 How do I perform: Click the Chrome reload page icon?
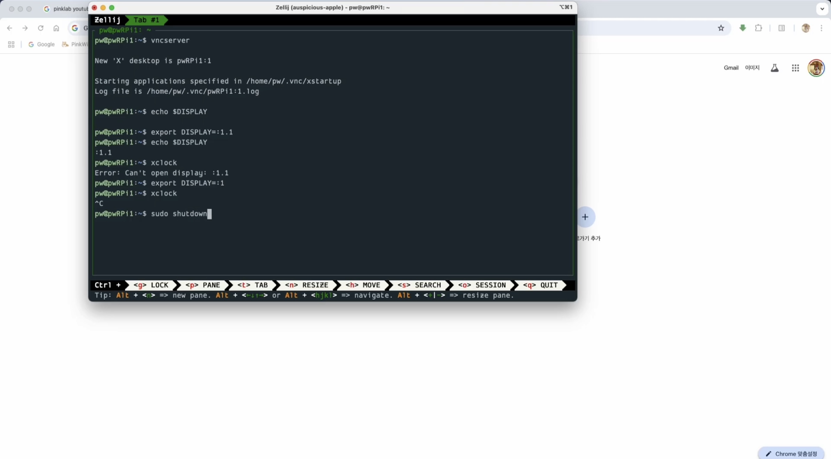point(41,28)
